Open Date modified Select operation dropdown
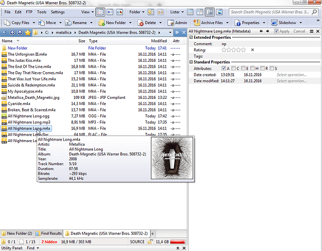The image size is (322, 251). point(291,81)
